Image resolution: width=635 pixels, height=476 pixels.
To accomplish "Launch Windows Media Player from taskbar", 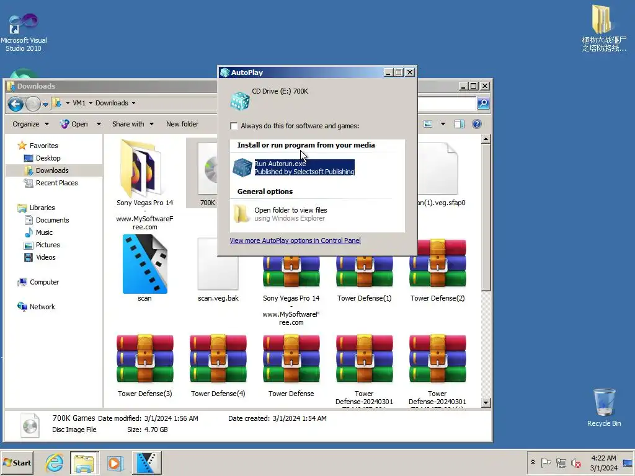I will 115,462.
